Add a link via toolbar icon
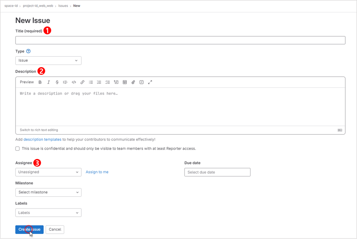 pyautogui.click(x=82, y=82)
